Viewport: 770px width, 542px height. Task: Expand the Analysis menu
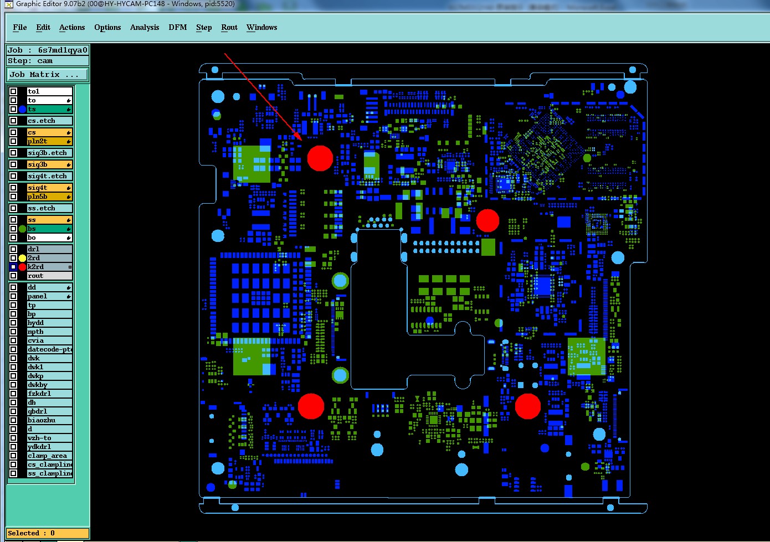pos(145,27)
